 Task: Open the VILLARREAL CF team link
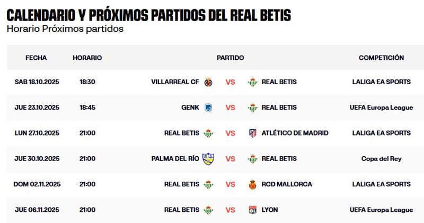pyautogui.click(x=175, y=82)
